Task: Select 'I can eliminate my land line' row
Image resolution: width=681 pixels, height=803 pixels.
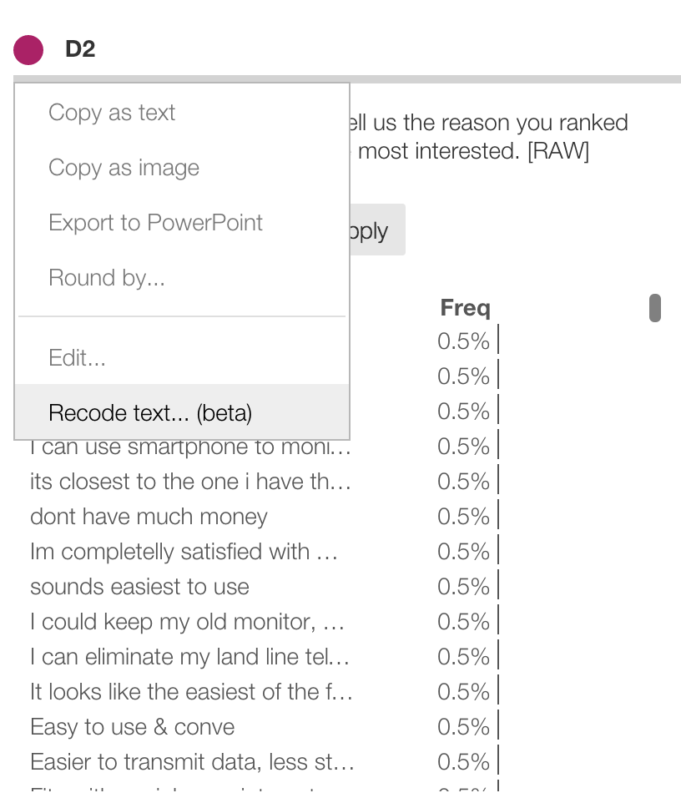Action: 190,657
